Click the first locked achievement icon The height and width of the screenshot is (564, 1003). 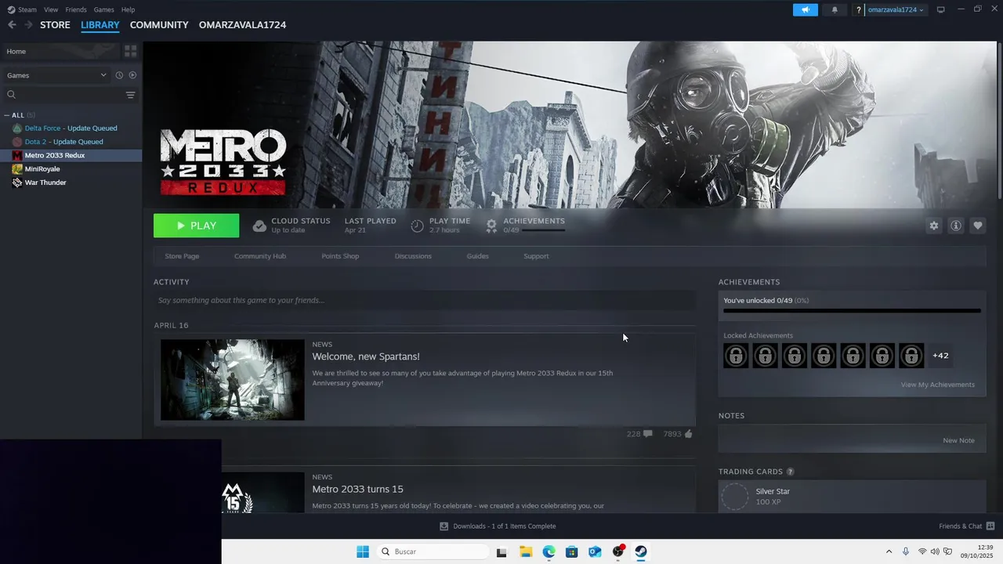click(x=736, y=356)
